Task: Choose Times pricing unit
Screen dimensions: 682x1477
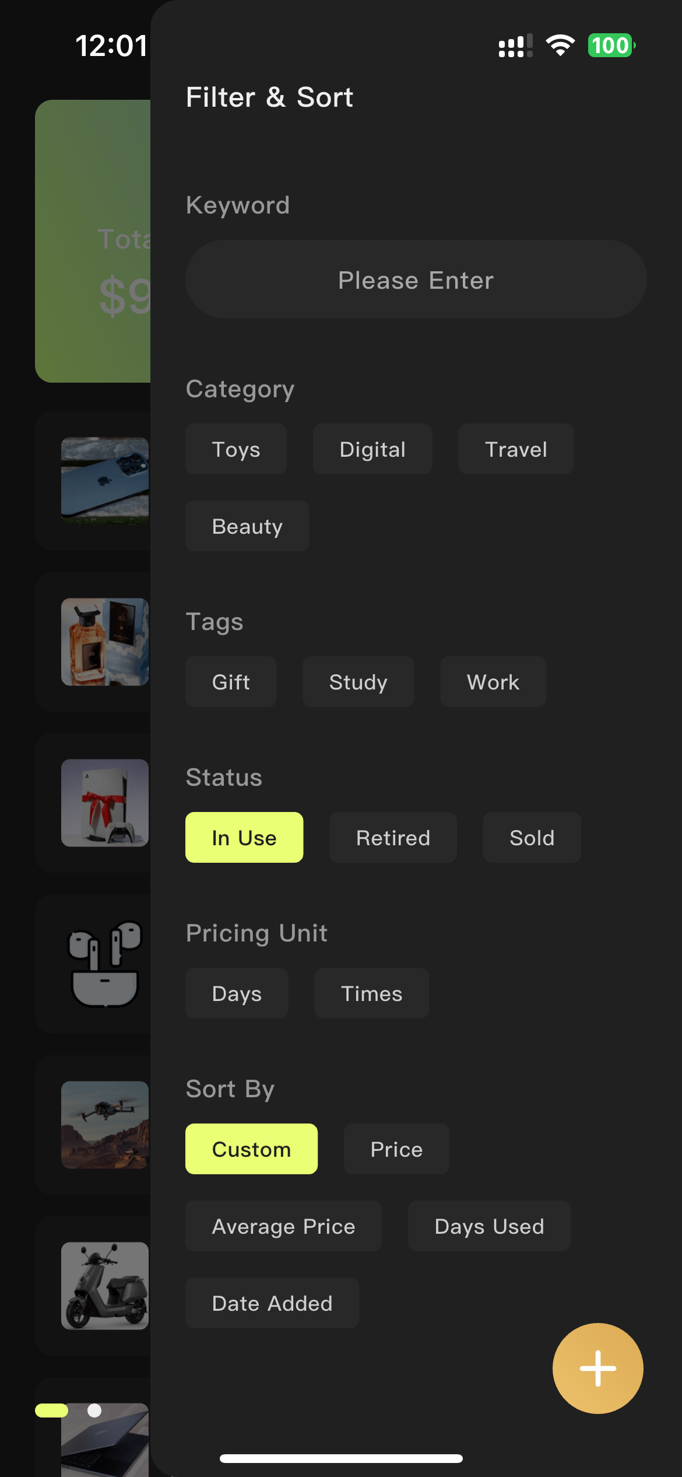Action: [371, 993]
